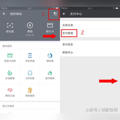Open 交易记录 transaction records

point(90,25)
